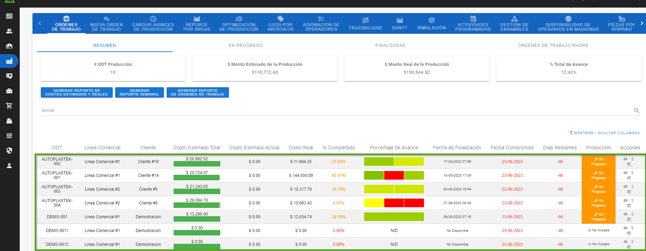Click the dollar icon for AUTOPLASTEK-001
The height and width of the screenshot is (251, 646).
coord(632,173)
